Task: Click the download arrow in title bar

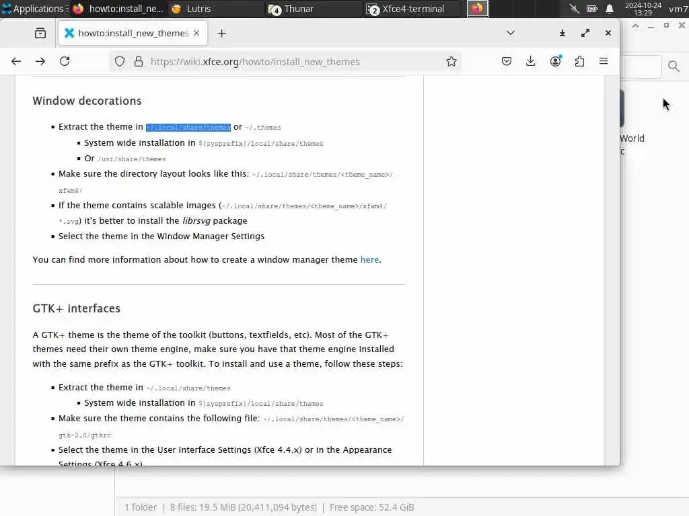Action: pyautogui.click(x=562, y=33)
